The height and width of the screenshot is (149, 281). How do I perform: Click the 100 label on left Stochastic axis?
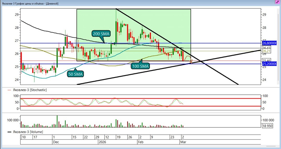pos(16,96)
